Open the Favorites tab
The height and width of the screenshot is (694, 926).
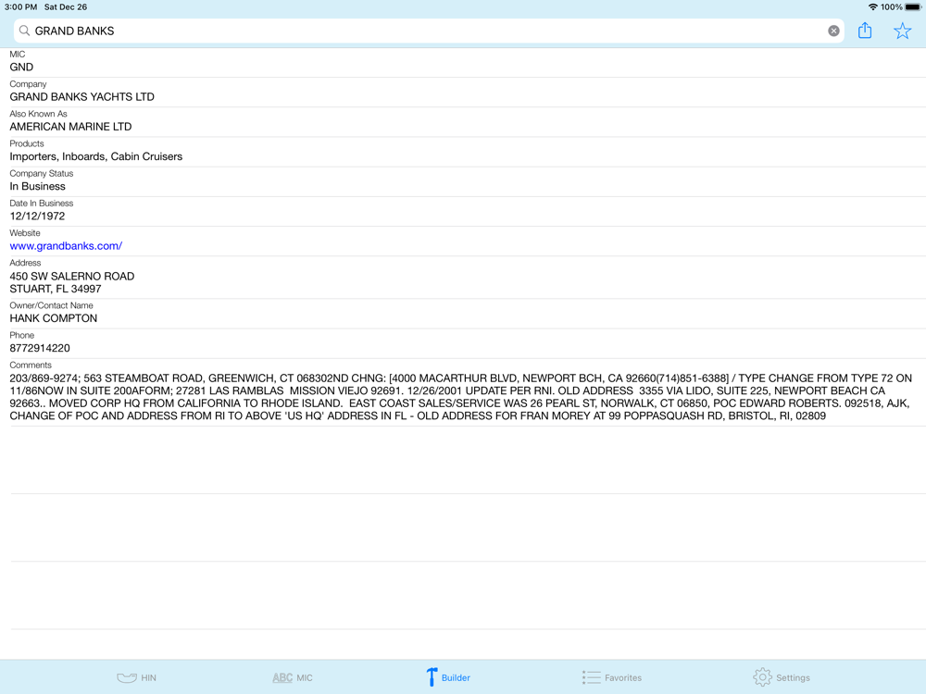(612, 677)
